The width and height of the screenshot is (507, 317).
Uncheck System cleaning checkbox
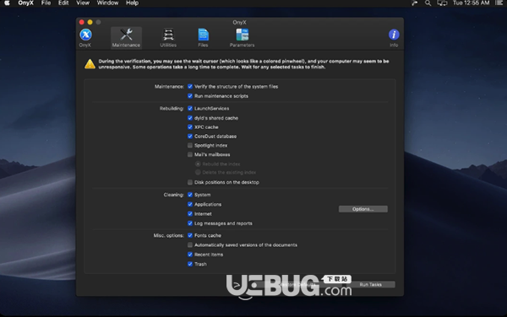click(x=190, y=195)
